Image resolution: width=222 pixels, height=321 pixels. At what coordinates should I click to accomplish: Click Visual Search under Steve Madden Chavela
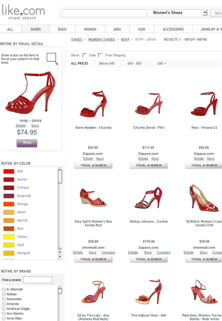point(93,165)
